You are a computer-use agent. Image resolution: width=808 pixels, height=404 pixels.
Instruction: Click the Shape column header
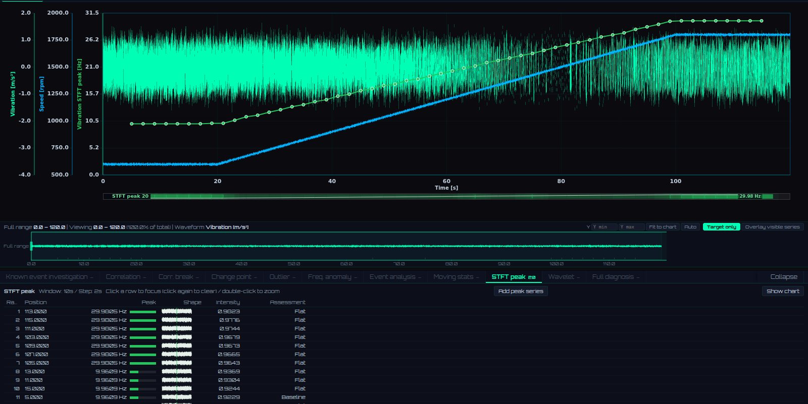[x=192, y=303]
